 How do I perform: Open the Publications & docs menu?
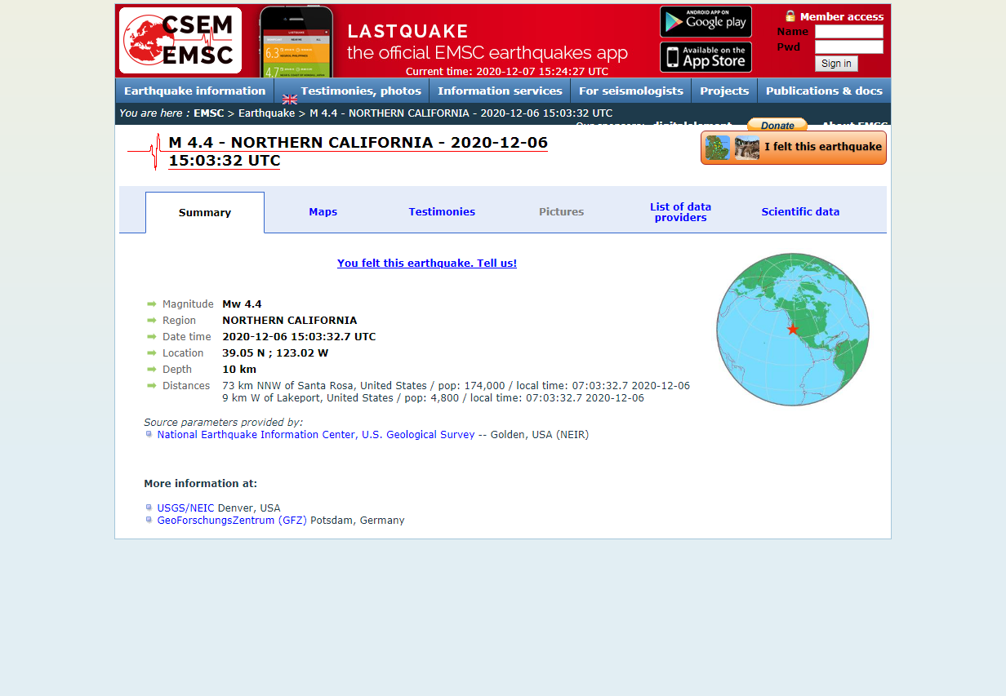pyautogui.click(x=823, y=91)
